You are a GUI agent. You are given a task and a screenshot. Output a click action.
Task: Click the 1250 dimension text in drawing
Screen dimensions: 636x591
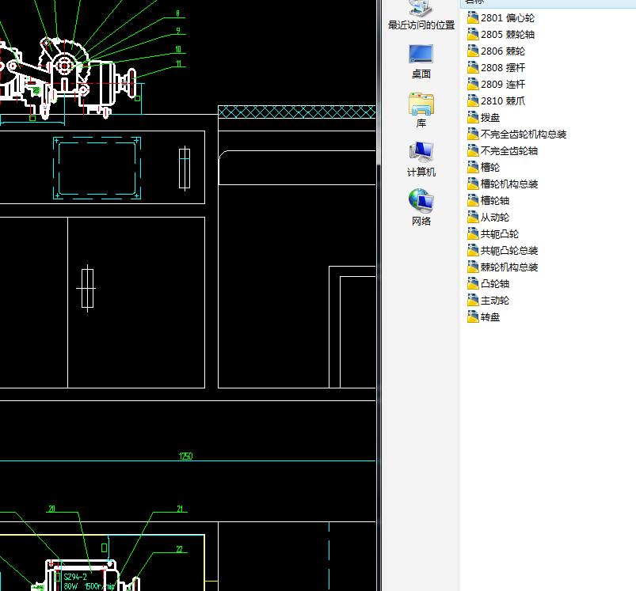pos(186,457)
